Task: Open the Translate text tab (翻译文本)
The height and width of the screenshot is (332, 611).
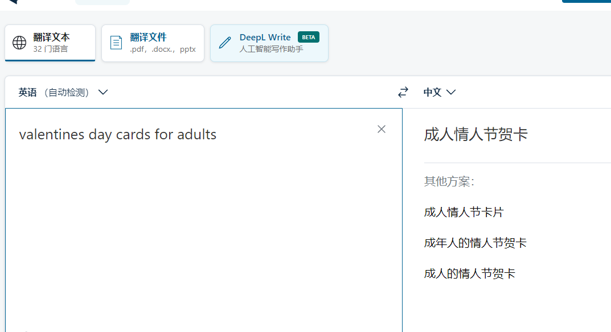Action: point(50,43)
